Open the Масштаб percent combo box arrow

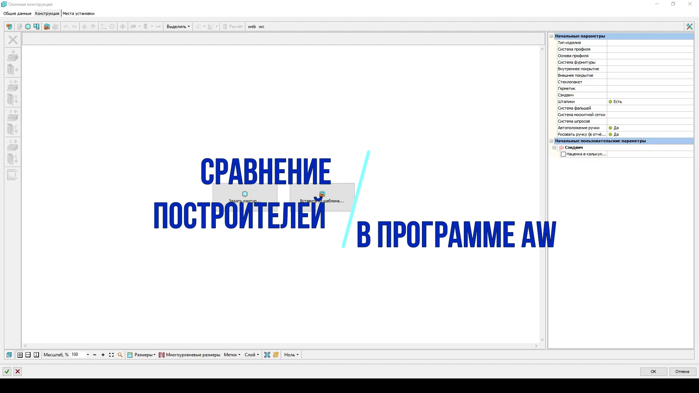click(88, 355)
